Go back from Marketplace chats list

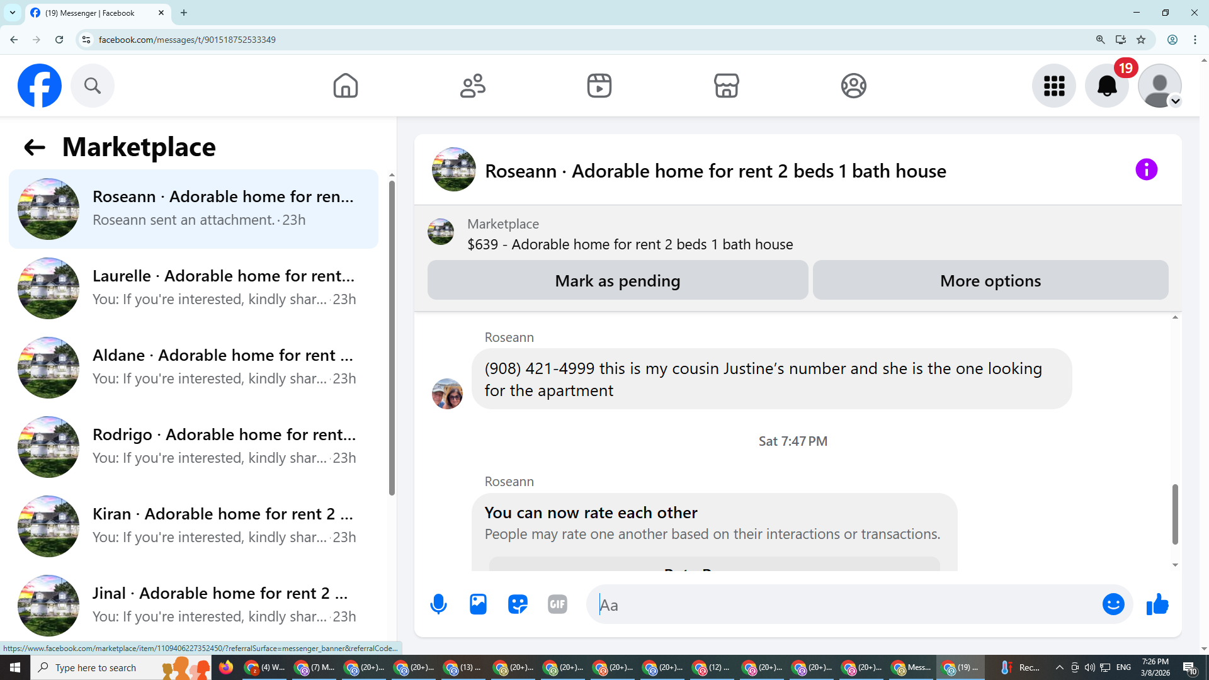point(35,147)
